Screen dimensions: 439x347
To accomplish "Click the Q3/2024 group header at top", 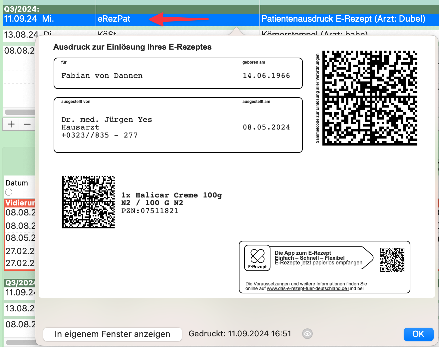I will [x=21, y=9].
